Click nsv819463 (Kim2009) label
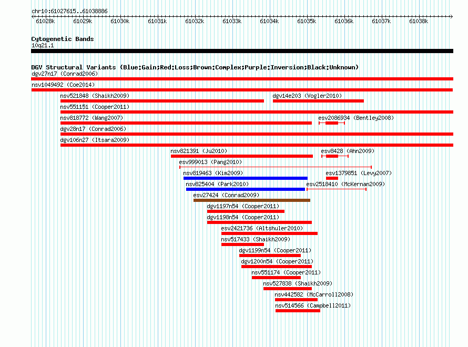The width and height of the screenshot is (468, 347). [213, 173]
